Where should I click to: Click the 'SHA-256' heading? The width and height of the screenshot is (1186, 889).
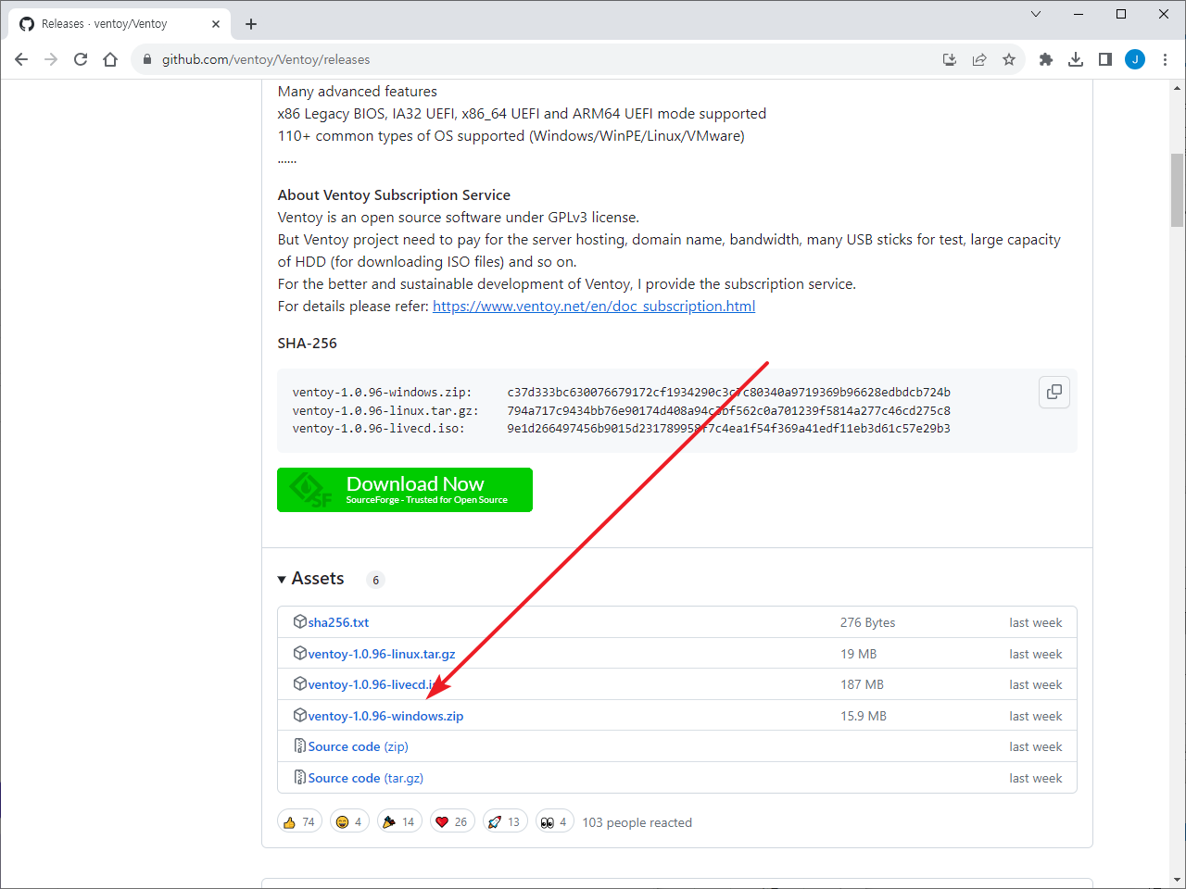point(308,344)
